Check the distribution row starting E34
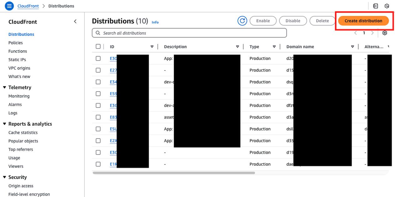Viewport: 395px width, 197px height. click(98, 82)
